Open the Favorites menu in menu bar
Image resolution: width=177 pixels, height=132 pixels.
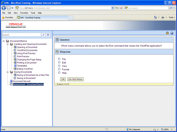(24, 13)
